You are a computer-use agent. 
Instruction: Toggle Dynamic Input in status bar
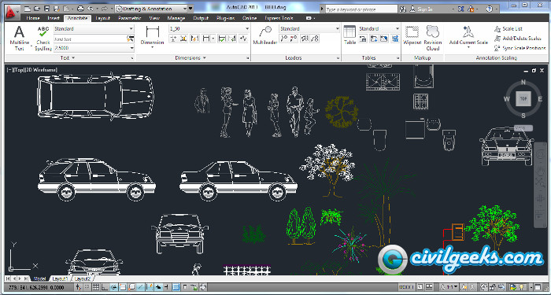point(158,287)
